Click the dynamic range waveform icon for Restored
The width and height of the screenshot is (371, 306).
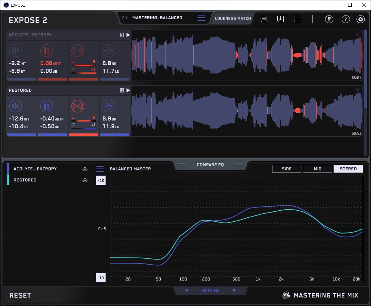[x=108, y=106]
